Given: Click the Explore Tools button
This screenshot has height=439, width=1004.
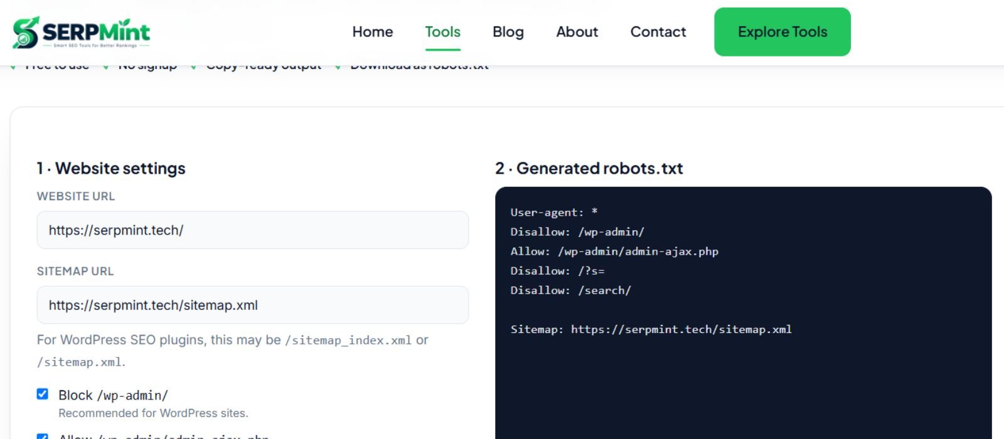Looking at the screenshot, I should 782,32.
